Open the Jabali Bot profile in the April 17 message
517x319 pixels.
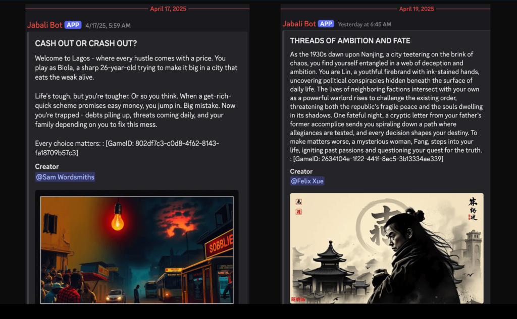[x=44, y=25]
